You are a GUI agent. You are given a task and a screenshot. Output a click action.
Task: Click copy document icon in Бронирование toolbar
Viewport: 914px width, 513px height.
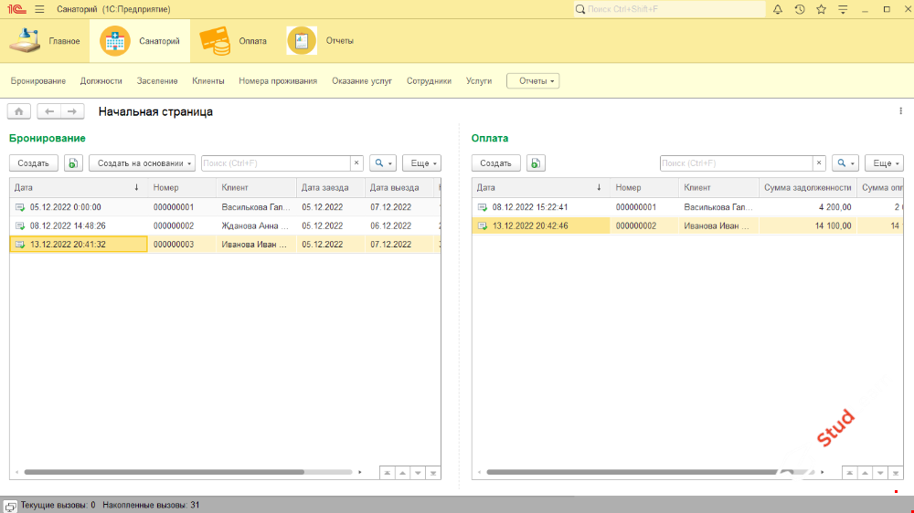(74, 163)
